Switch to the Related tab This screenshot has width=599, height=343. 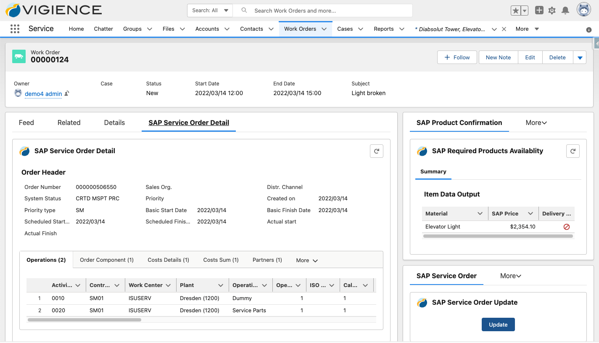click(69, 122)
